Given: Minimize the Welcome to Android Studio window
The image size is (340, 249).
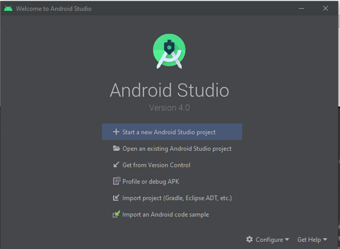Looking at the screenshot, I should coord(301,9).
